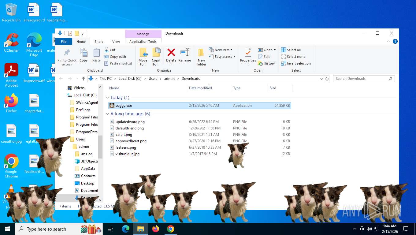This screenshot has width=416, height=235.
Task: Select the Home ribbon tab
Action: point(81,42)
